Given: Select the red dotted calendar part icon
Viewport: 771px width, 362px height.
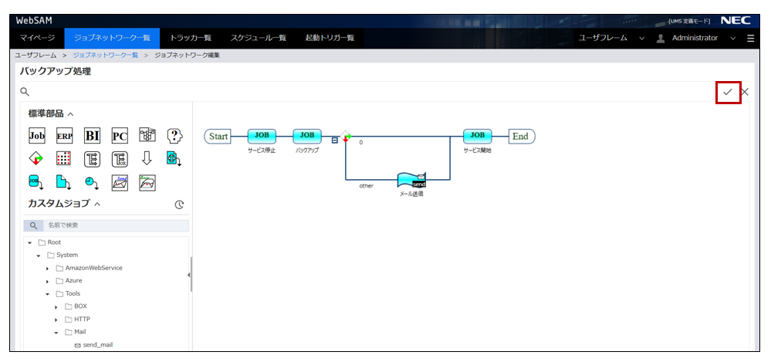Looking at the screenshot, I should [65, 159].
